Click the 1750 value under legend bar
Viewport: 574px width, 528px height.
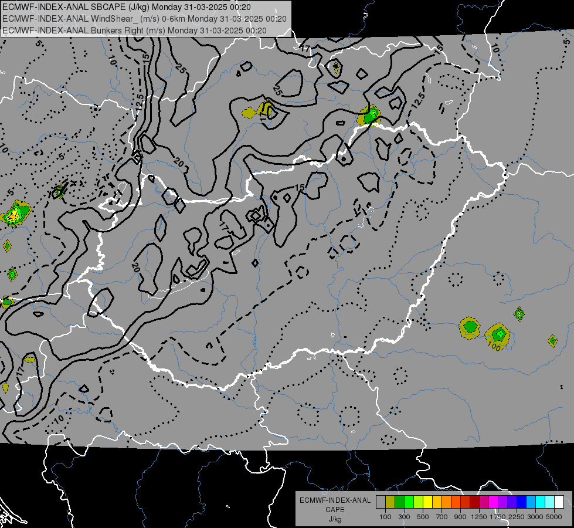(498, 517)
